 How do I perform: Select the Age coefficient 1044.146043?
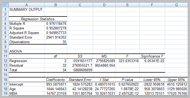click(55, 89)
